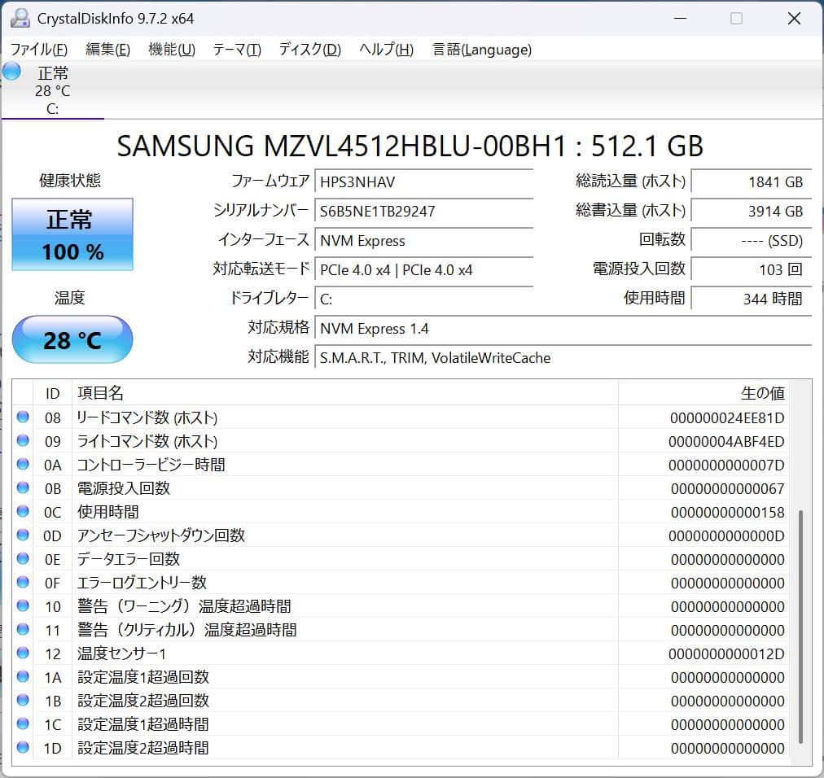Open the 編集(E) menu

click(107, 50)
